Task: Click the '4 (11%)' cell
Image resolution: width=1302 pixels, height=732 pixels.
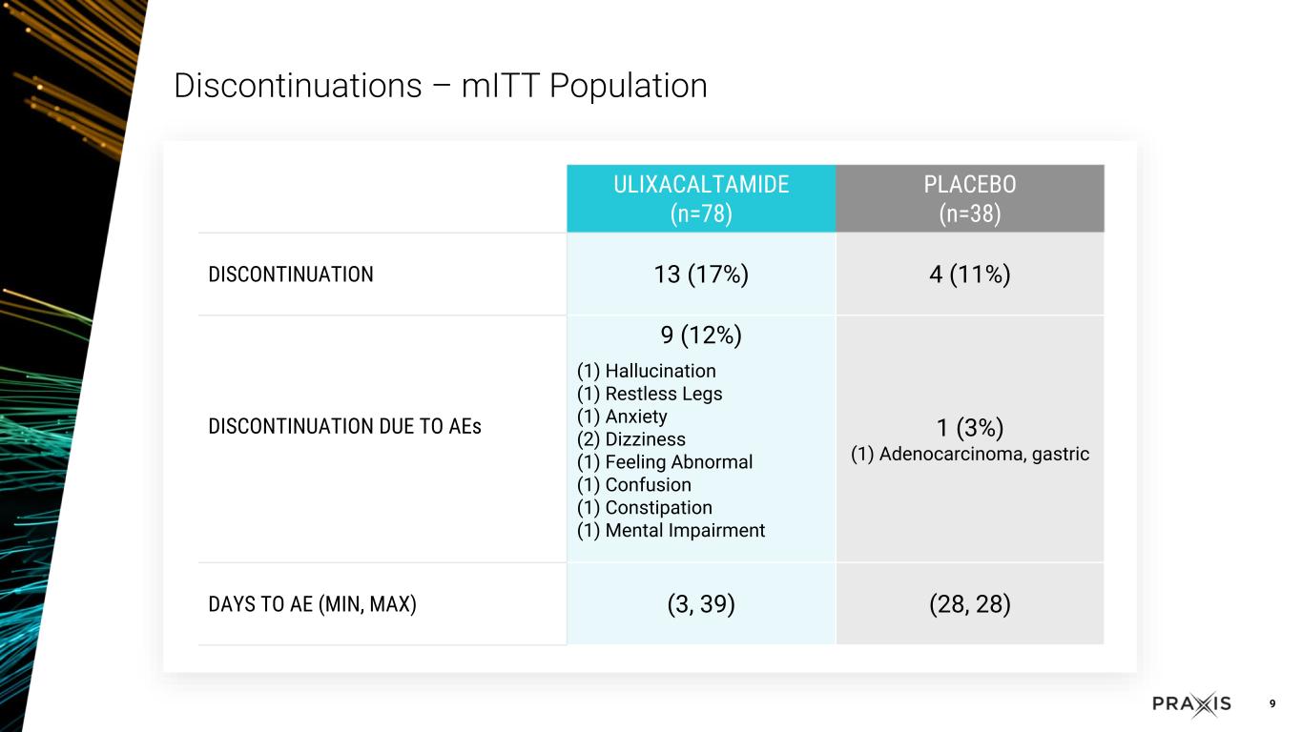Action: (969, 274)
